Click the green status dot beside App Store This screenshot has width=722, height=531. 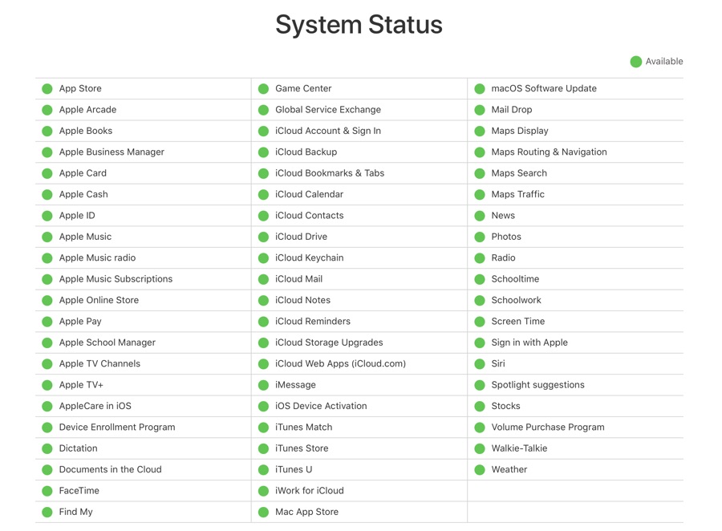47,89
